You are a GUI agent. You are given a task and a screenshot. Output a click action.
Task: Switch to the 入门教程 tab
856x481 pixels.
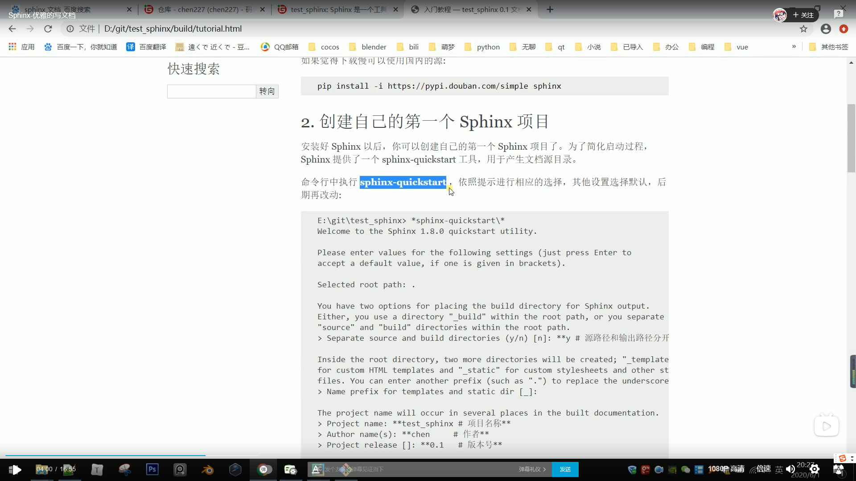coord(468,9)
